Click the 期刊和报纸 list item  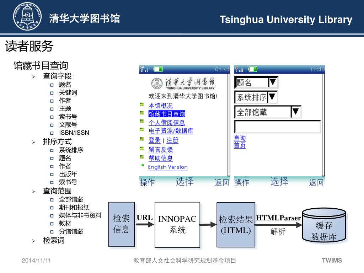pos(74,207)
